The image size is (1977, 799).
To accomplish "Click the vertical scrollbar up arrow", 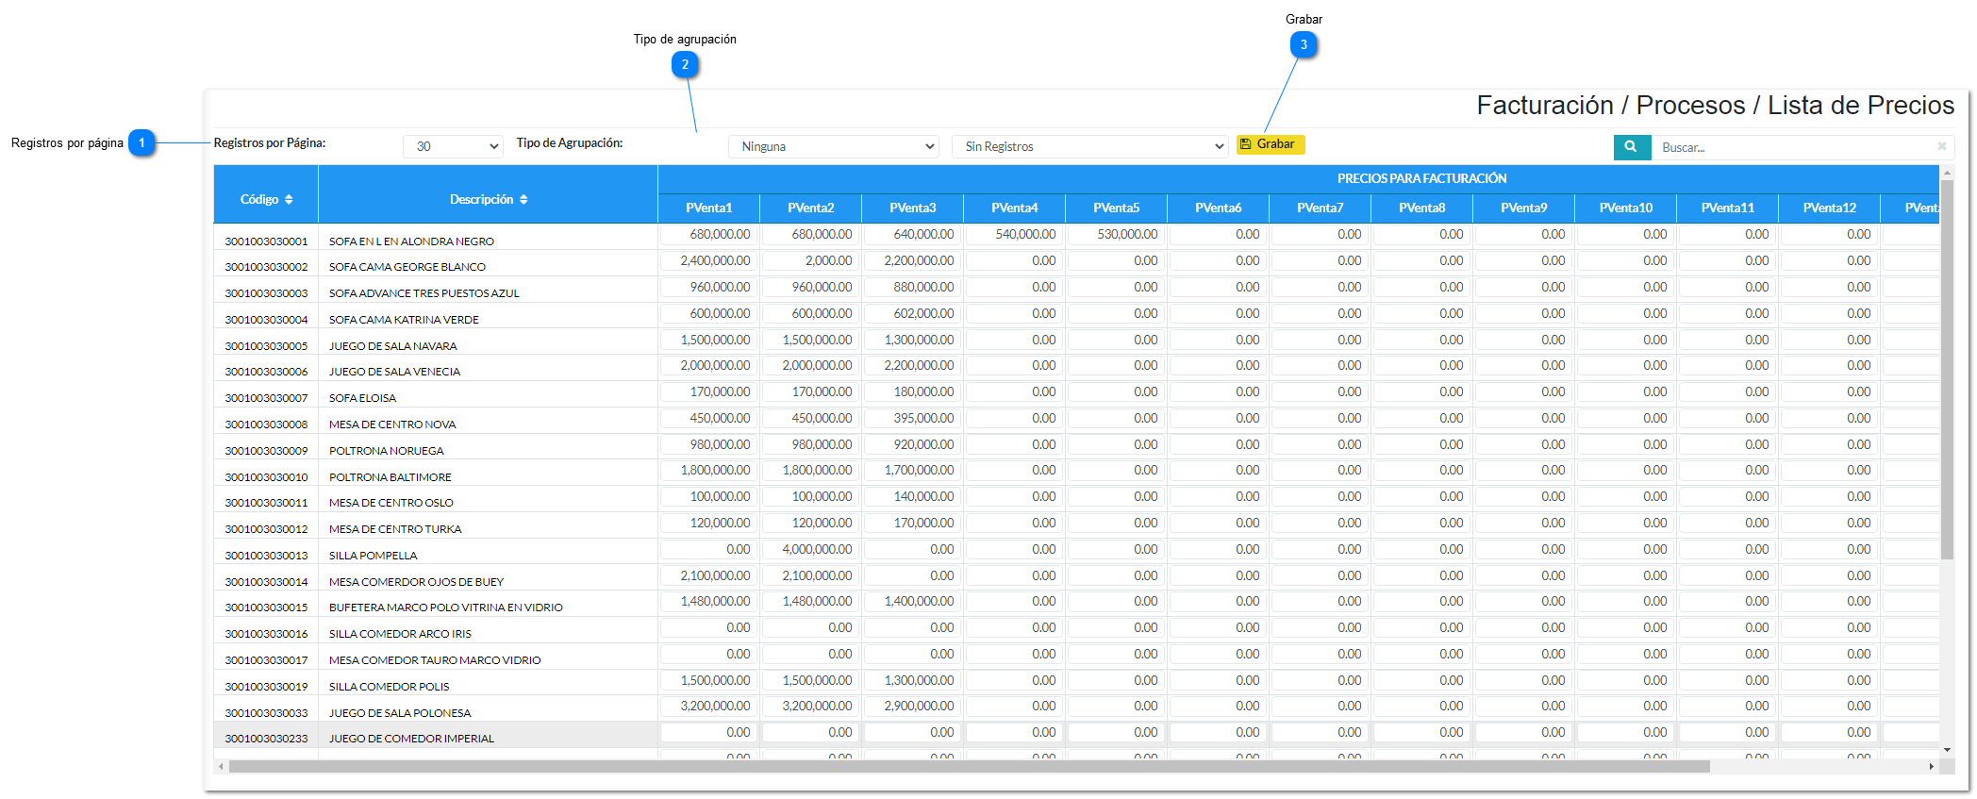I will [x=1947, y=173].
